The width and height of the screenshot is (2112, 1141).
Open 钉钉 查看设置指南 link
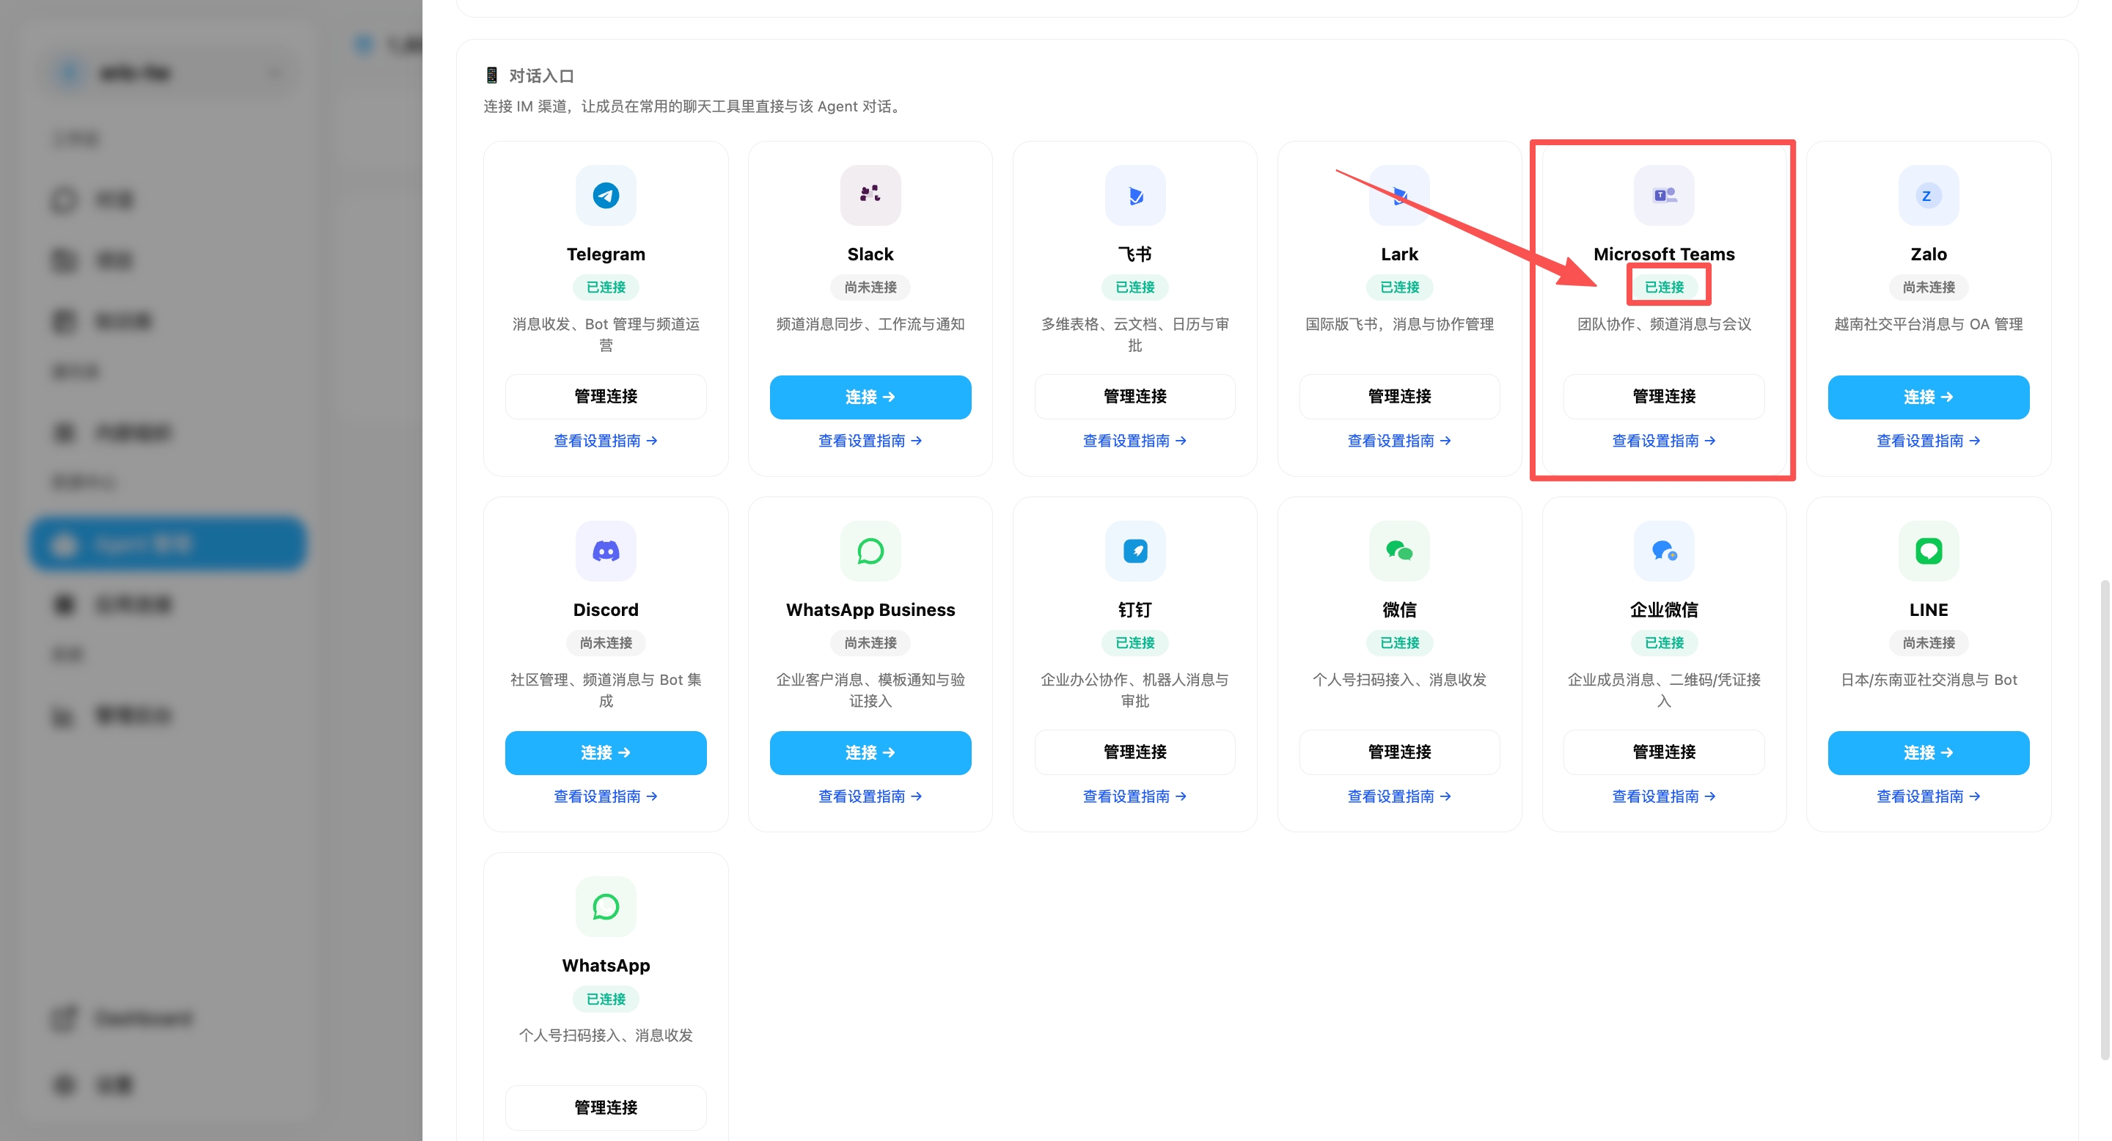(1134, 797)
